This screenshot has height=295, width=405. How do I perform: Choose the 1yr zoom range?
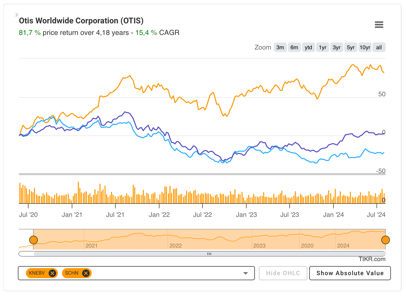[x=322, y=47]
